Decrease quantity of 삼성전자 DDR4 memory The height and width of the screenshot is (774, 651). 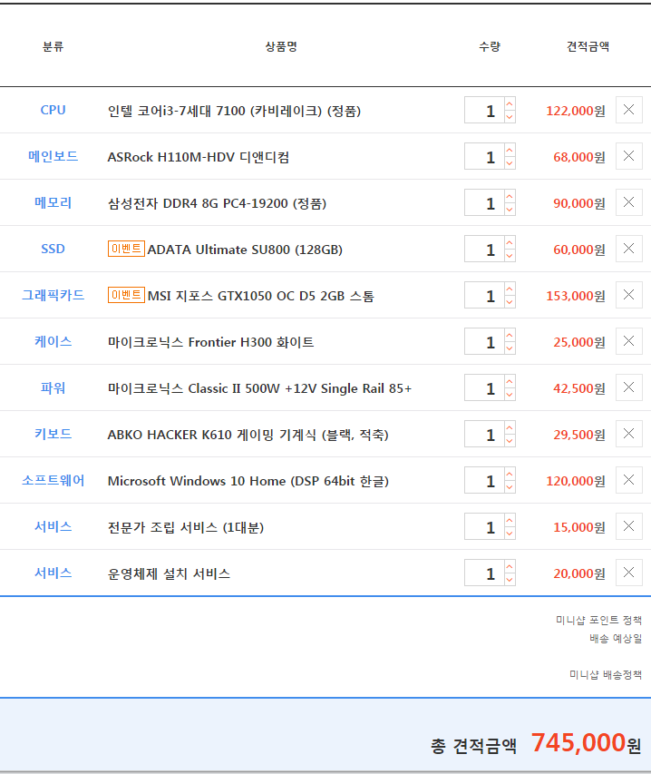click(x=510, y=210)
